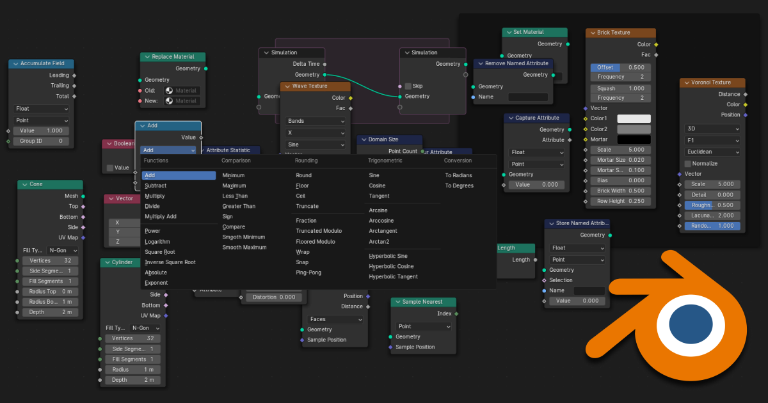
Task: Click Voronoi Texture Position output socket
Action: pyautogui.click(x=746, y=115)
